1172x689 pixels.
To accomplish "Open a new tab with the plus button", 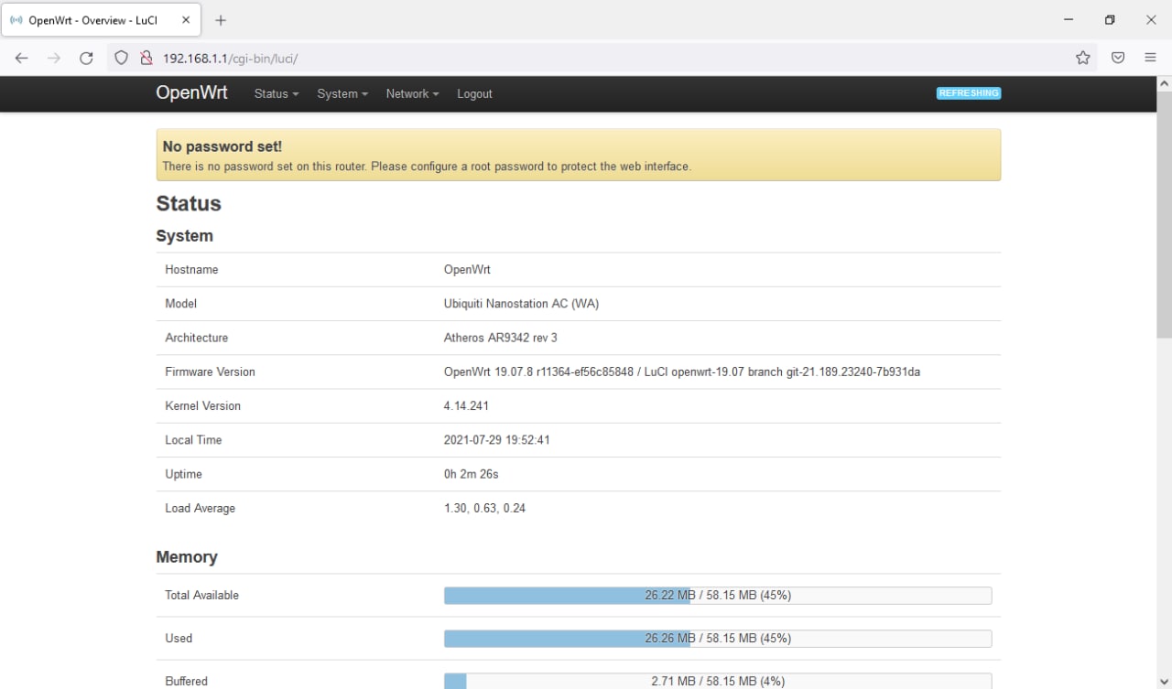I will tap(221, 20).
